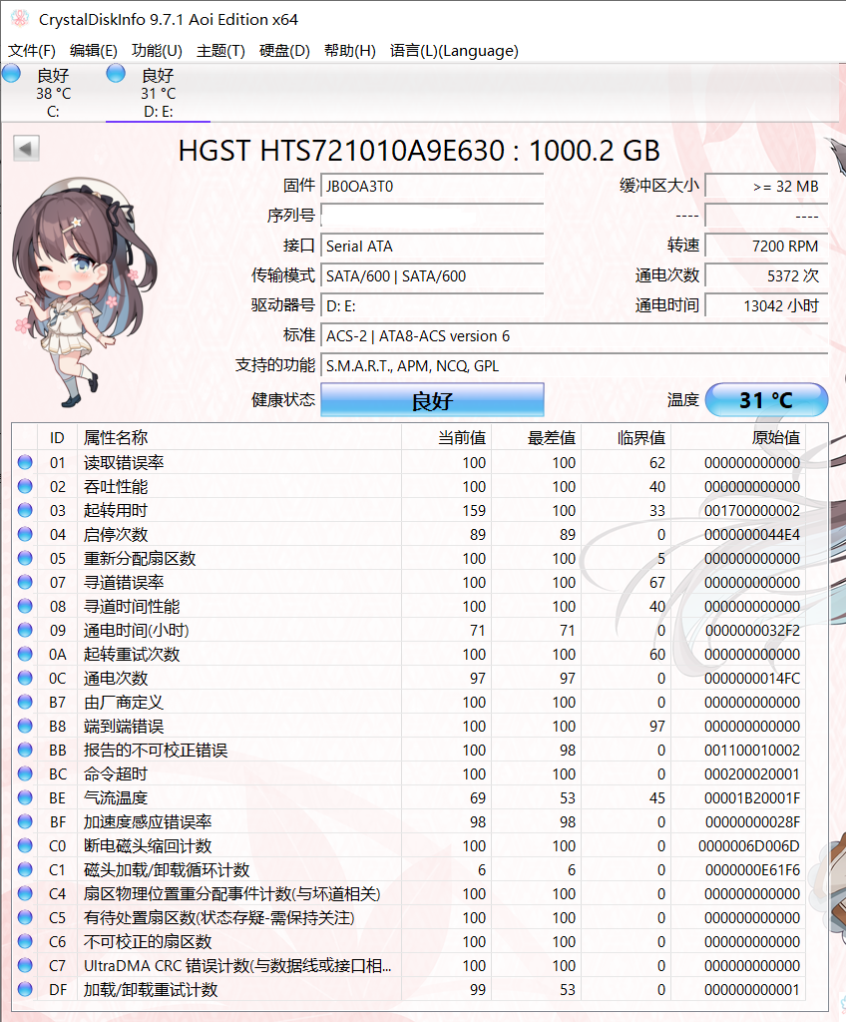
Task: Click status orb of 由厂商定义 row
Action: (25, 702)
